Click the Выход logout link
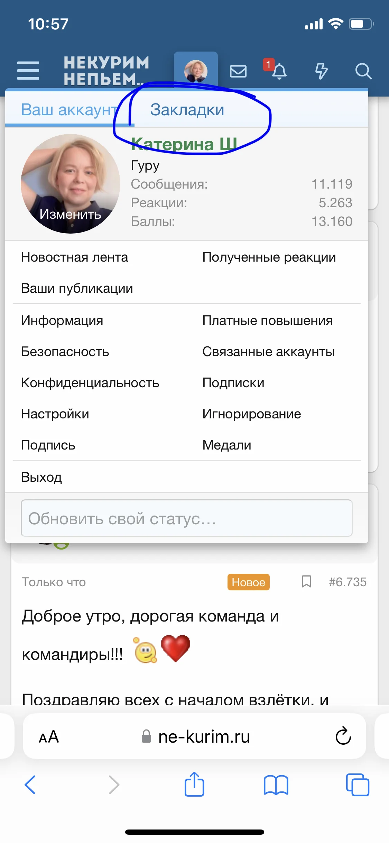389x843 pixels. (41, 477)
